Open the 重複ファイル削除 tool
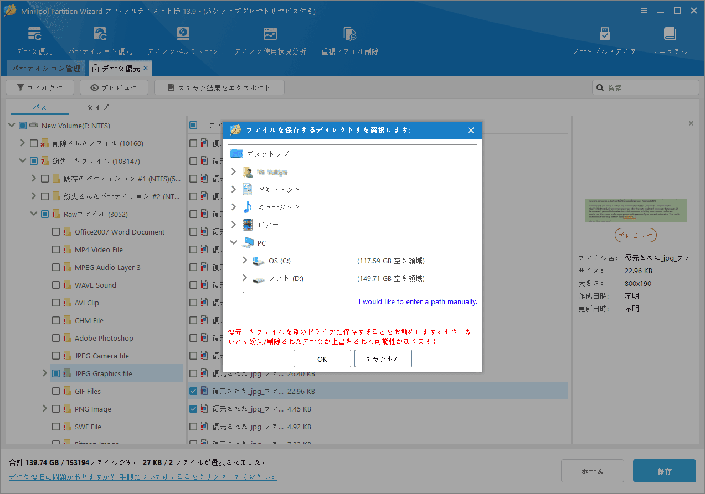Image resolution: width=705 pixels, height=494 pixels. click(x=350, y=41)
